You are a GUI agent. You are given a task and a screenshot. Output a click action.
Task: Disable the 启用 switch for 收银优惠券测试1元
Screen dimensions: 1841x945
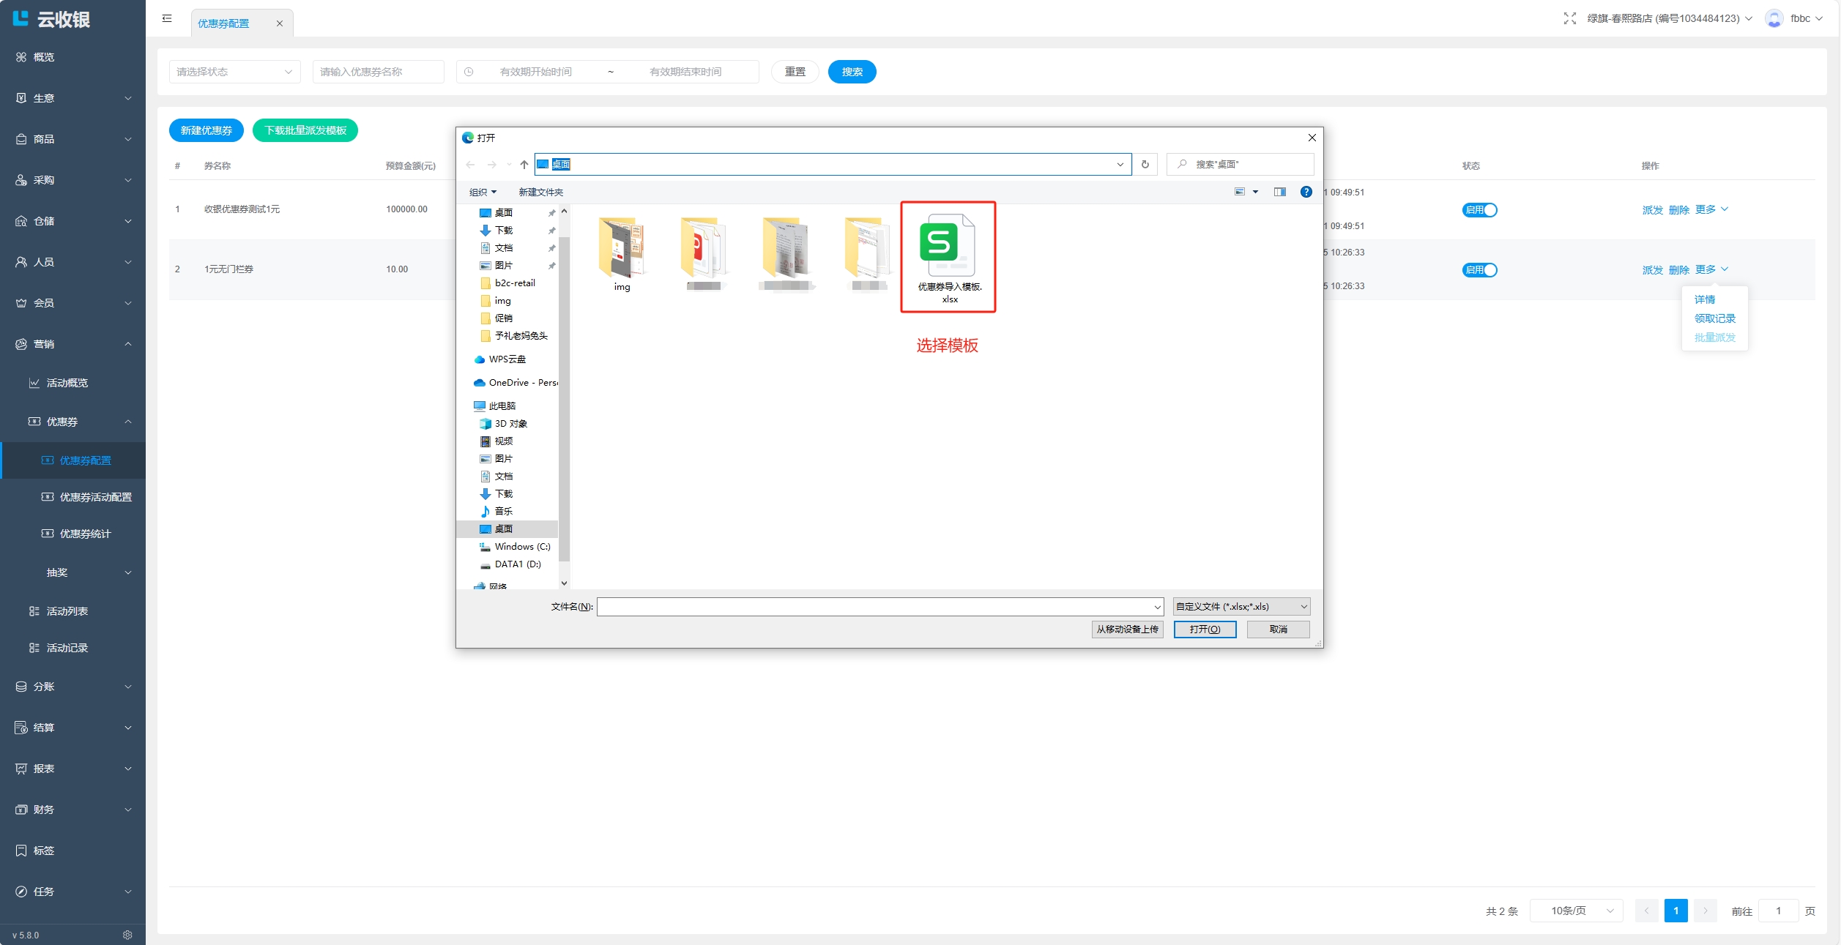click(x=1479, y=210)
